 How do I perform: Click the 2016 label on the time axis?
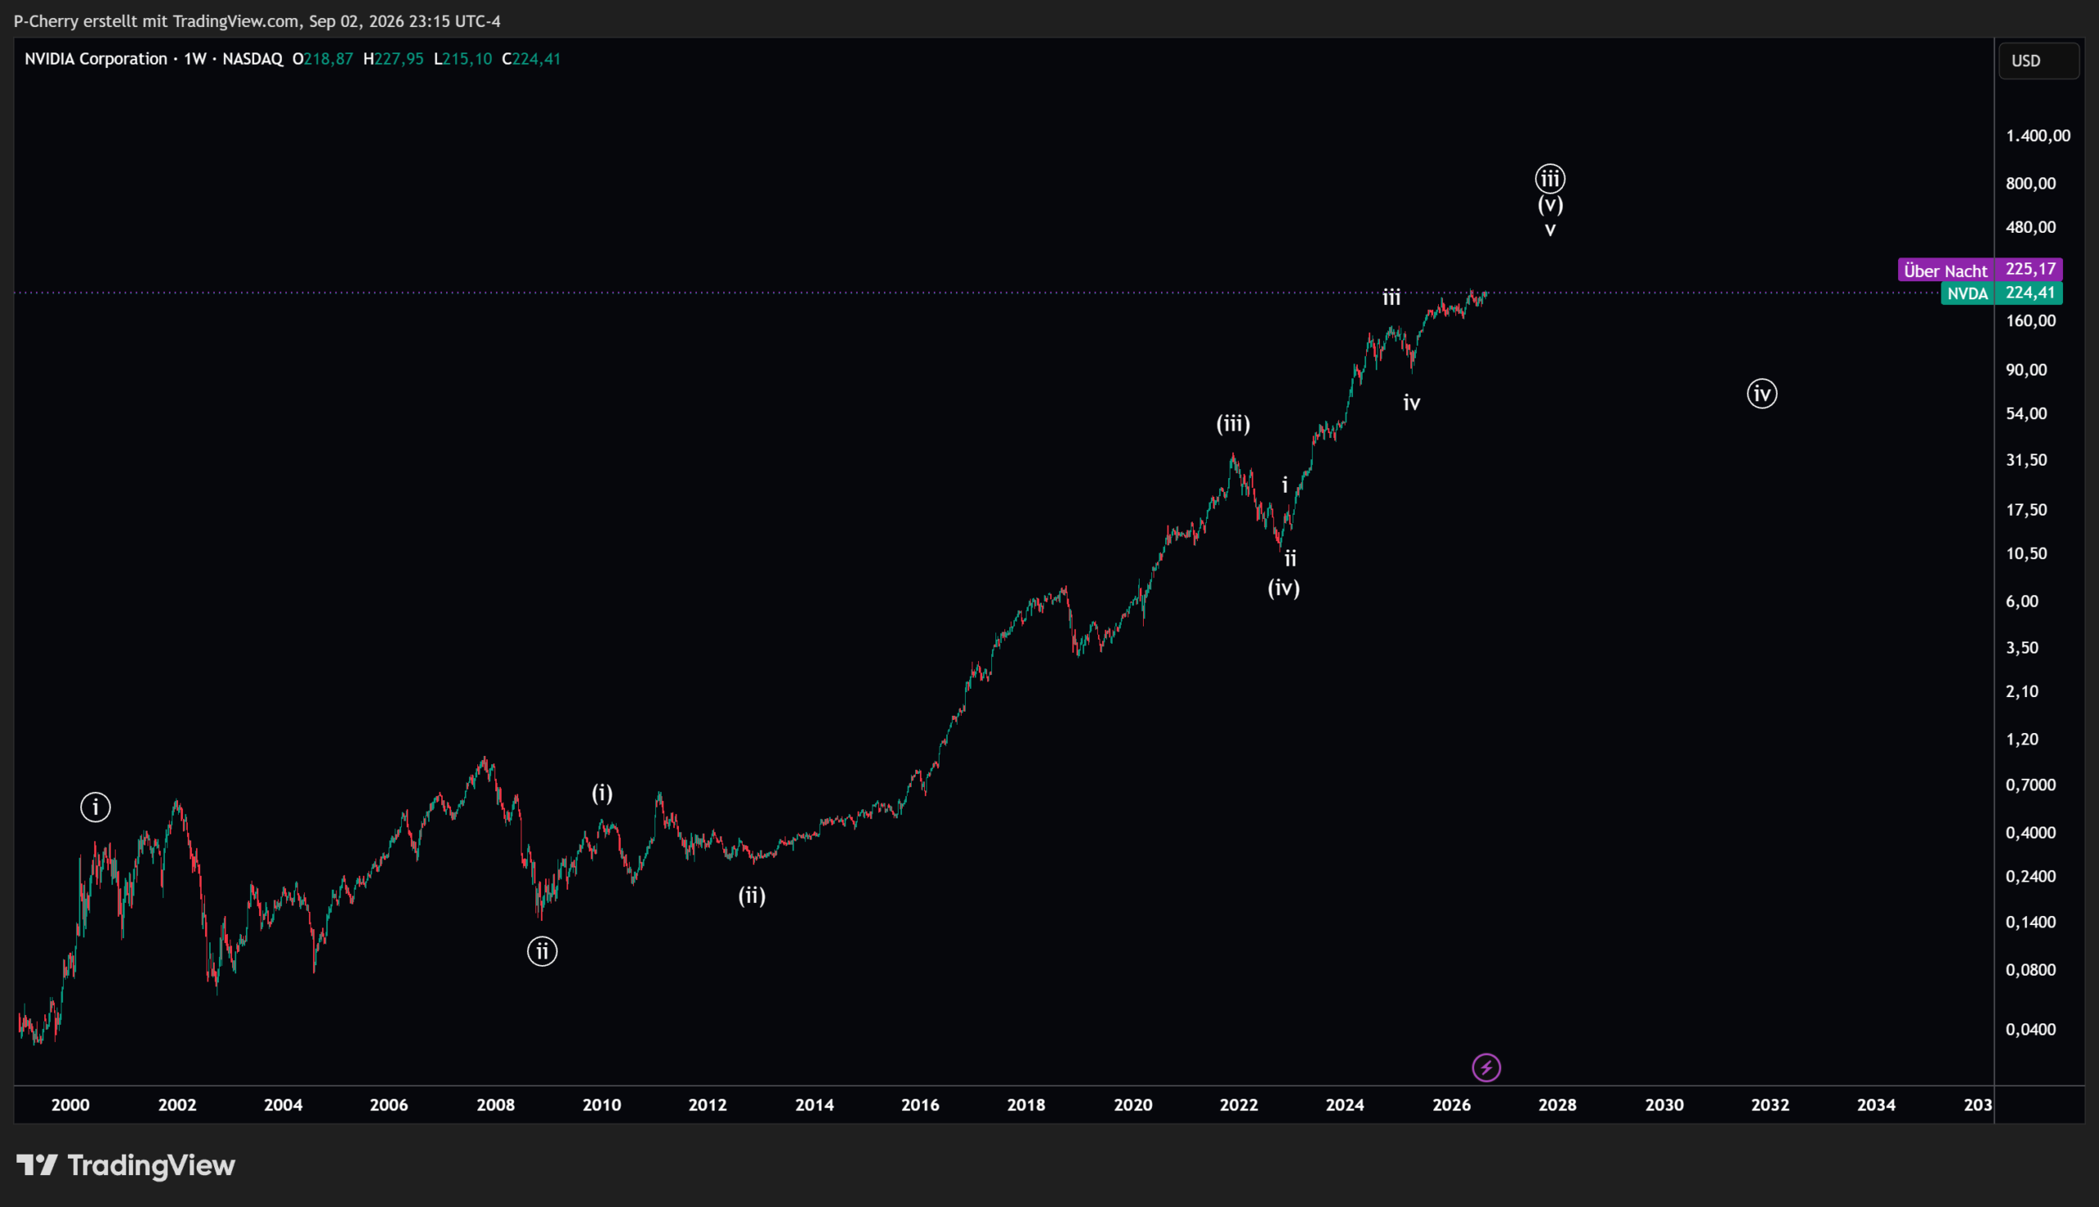click(920, 1105)
